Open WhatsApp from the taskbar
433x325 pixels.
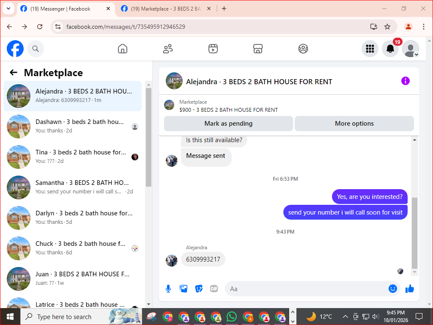click(x=232, y=317)
